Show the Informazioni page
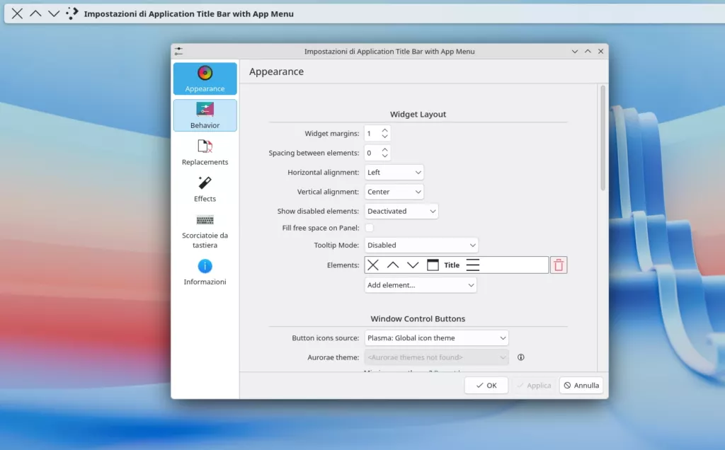Screen dimensions: 725x450 tap(205, 272)
